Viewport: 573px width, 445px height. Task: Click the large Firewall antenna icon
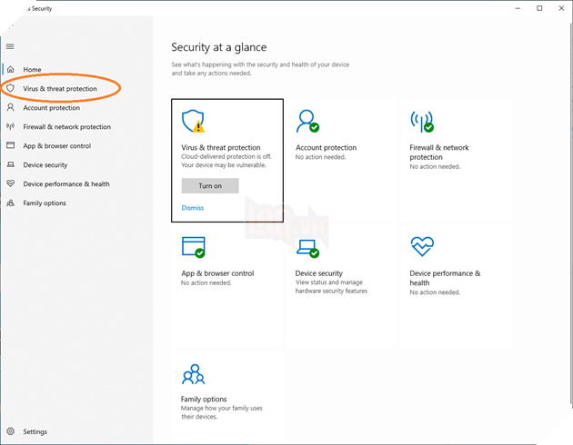(x=422, y=122)
